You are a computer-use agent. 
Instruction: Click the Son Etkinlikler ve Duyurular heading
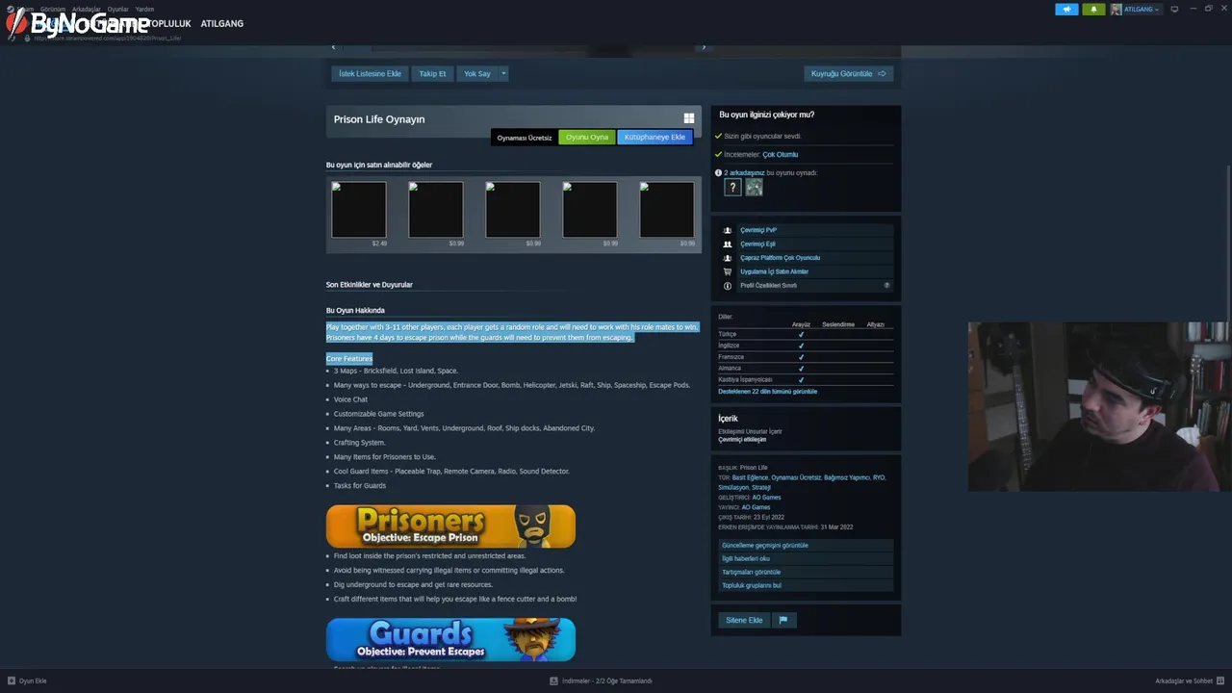click(370, 285)
